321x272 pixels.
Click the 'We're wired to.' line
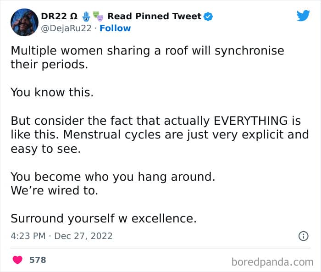pos(54,190)
